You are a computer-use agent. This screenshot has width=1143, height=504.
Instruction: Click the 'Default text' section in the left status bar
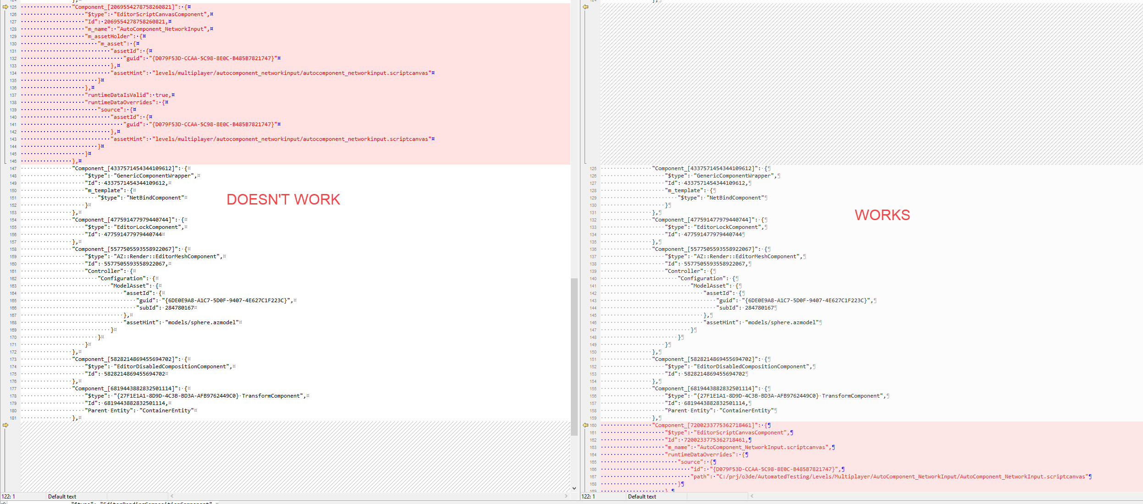coord(62,497)
